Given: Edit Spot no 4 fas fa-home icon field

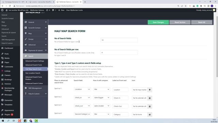Looking at the screenshot, I should (140, 114).
